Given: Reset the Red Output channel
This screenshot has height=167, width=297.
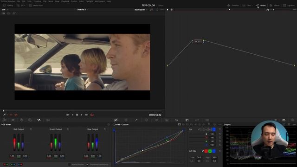Looking at the screenshot, I should 31,129.
